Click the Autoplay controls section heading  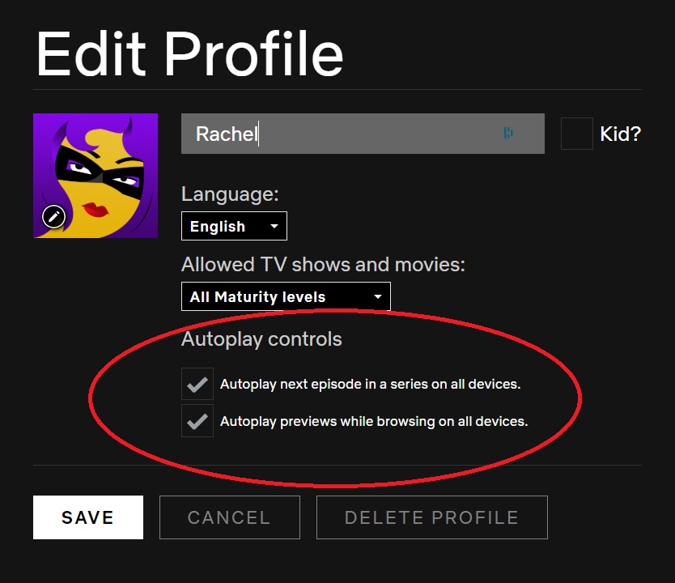(261, 339)
